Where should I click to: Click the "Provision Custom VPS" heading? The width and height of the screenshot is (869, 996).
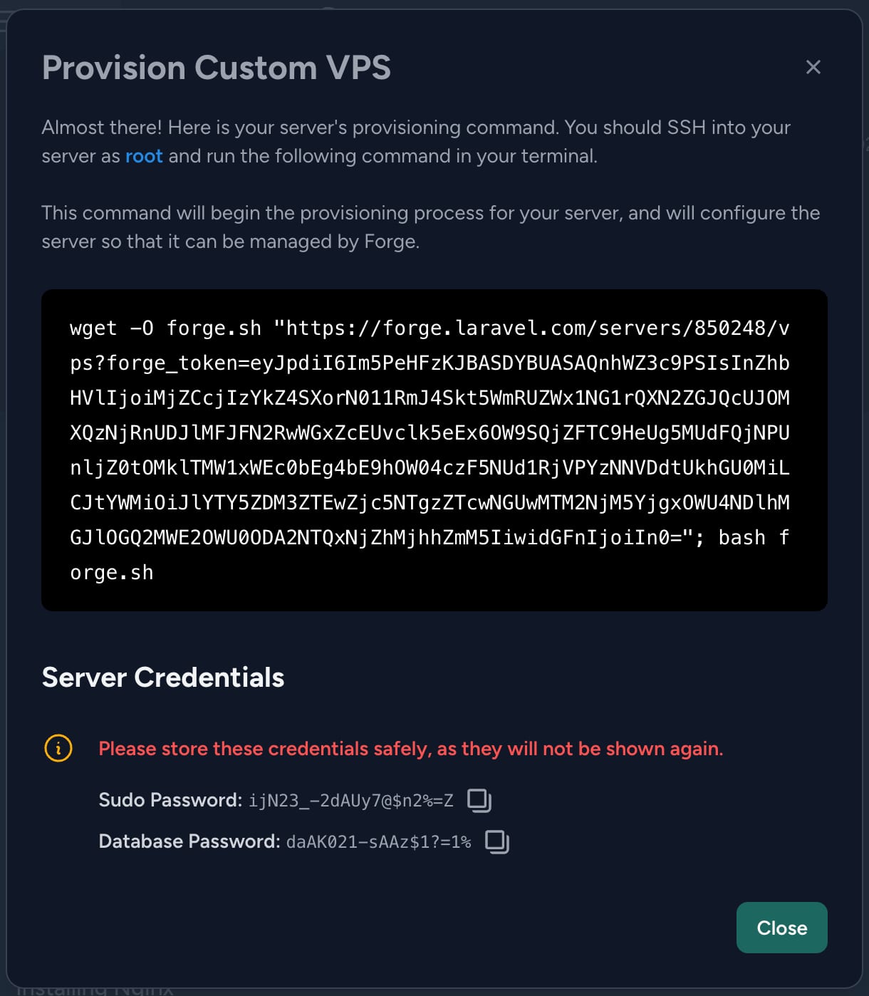tap(217, 68)
